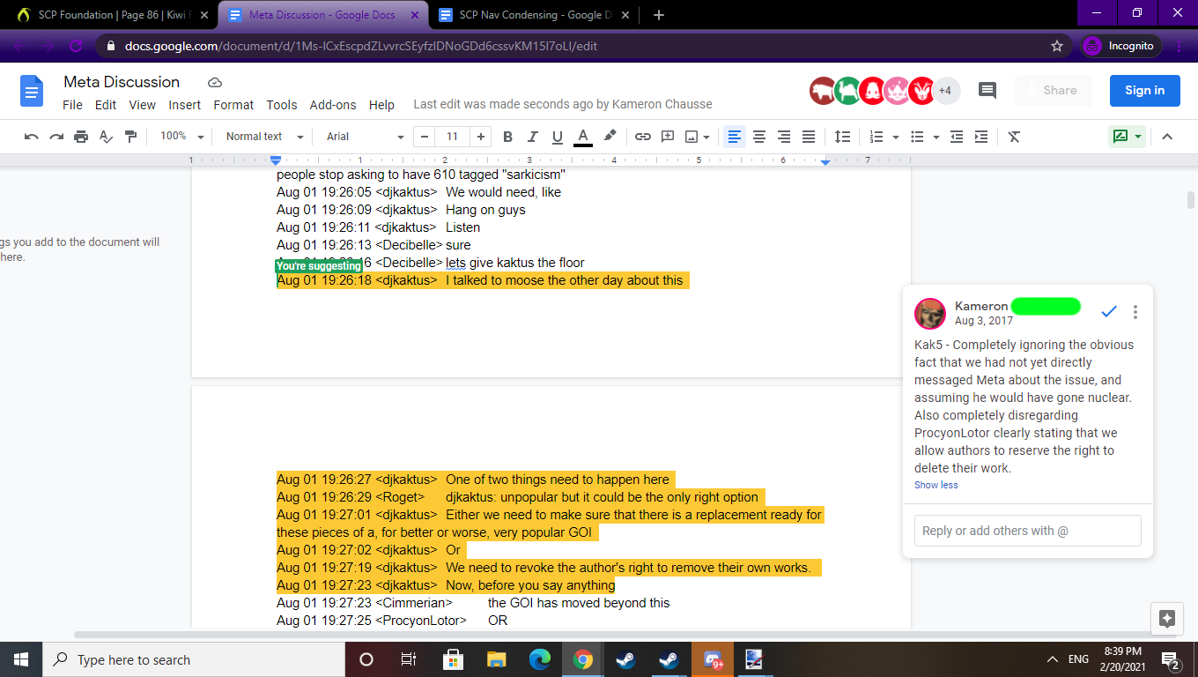1198x677 pixels.
Task: Toggle Bold formatting
Action: (507, 137)
